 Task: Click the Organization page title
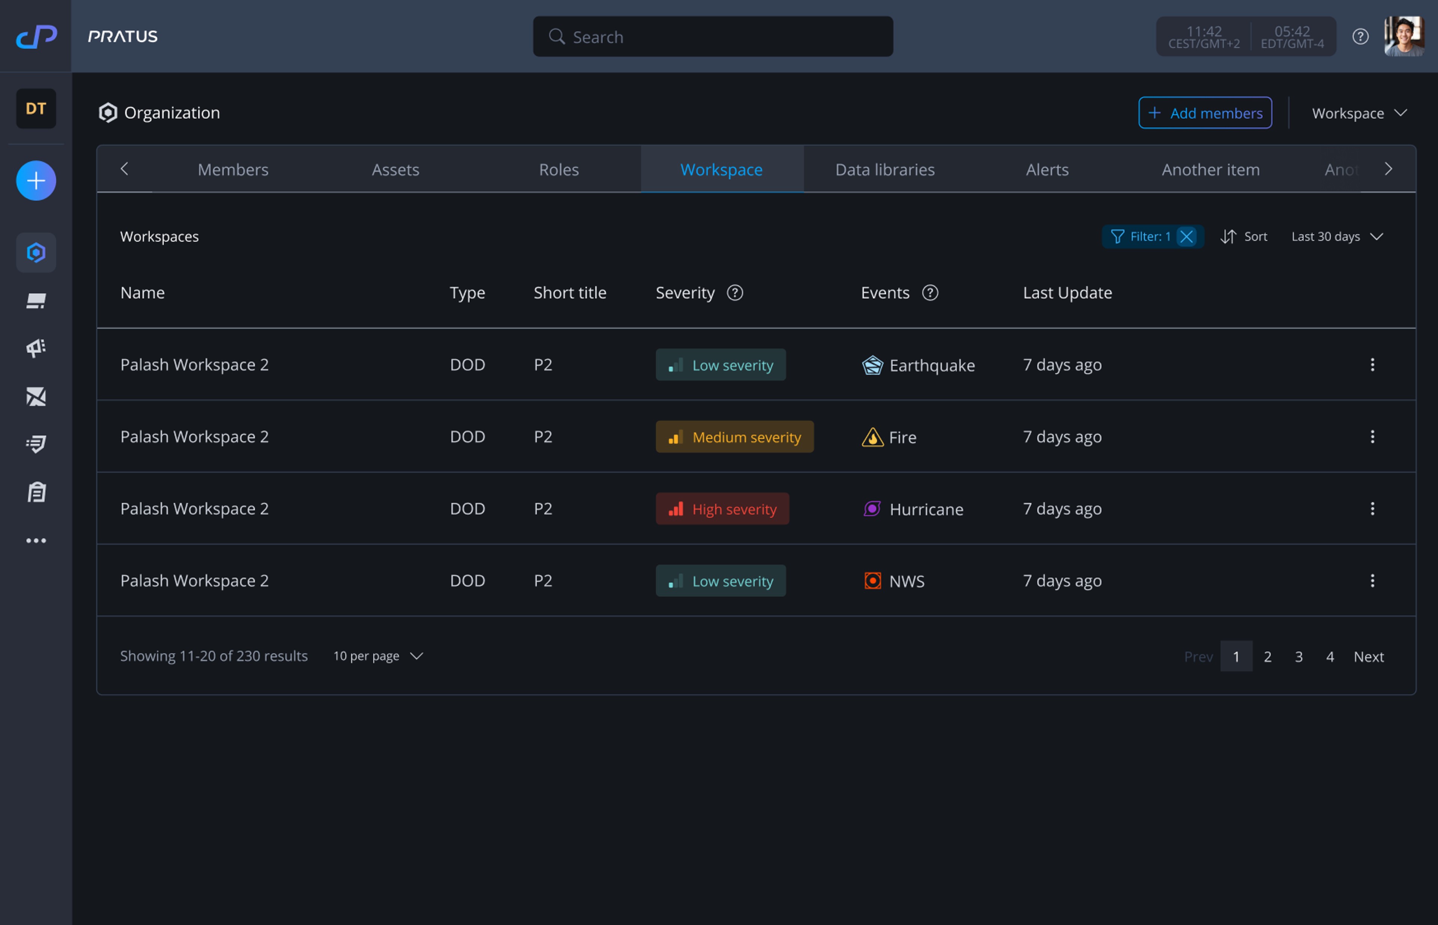tap(172, 113)
